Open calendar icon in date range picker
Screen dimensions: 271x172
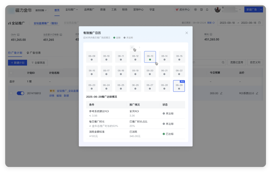point(260,23)
